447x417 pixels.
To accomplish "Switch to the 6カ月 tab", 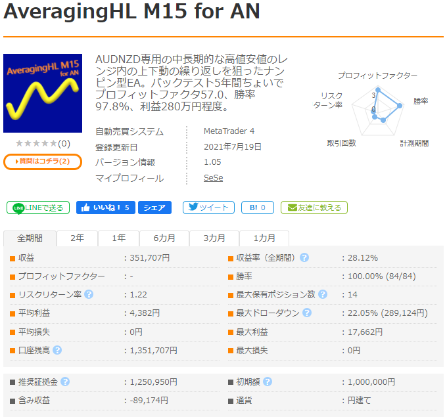I will point(164,238).
